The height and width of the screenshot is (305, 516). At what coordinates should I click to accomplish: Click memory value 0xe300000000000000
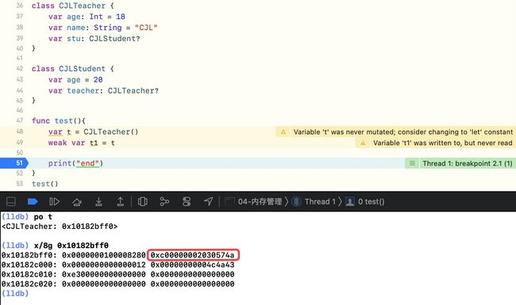click(104, 274)
